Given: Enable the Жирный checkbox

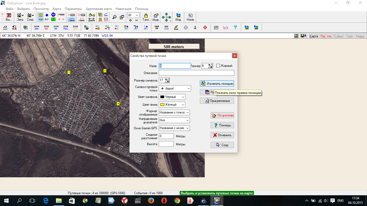Looking at the screenshot, I should coord(218,66).
